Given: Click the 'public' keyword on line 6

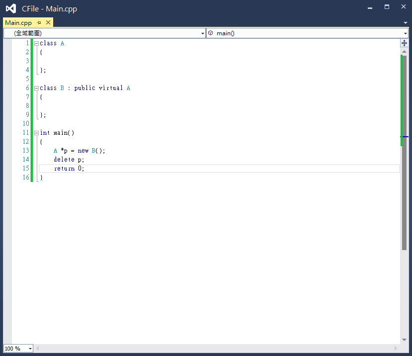Looking at the screenshot, I should pos(84,88).
